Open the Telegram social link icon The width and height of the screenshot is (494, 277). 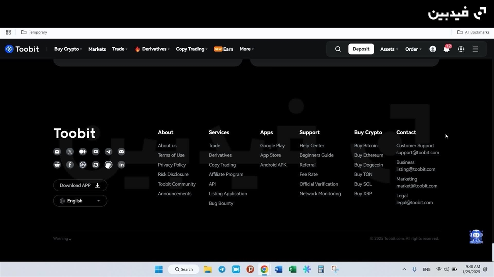108,152
